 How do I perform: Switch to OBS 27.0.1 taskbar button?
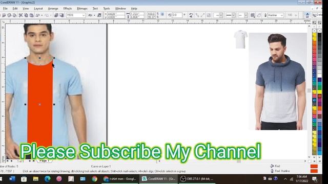click(x=197, y=179)
